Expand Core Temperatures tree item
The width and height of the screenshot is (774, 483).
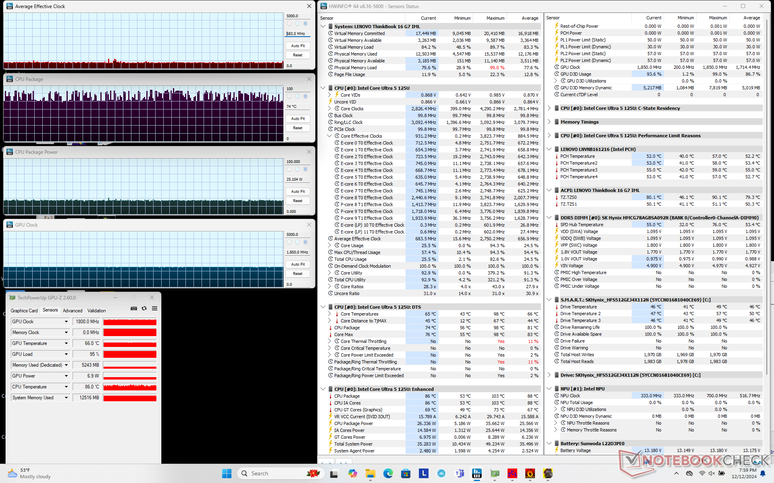pyautogui.click(x=329, y=314)
